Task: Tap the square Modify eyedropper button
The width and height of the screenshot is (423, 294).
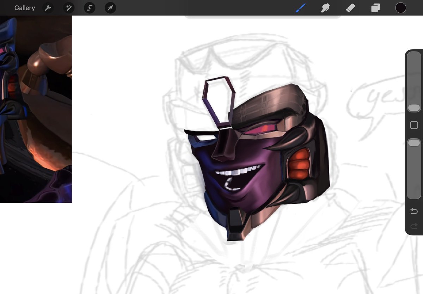Action: (x=414, y=125)
